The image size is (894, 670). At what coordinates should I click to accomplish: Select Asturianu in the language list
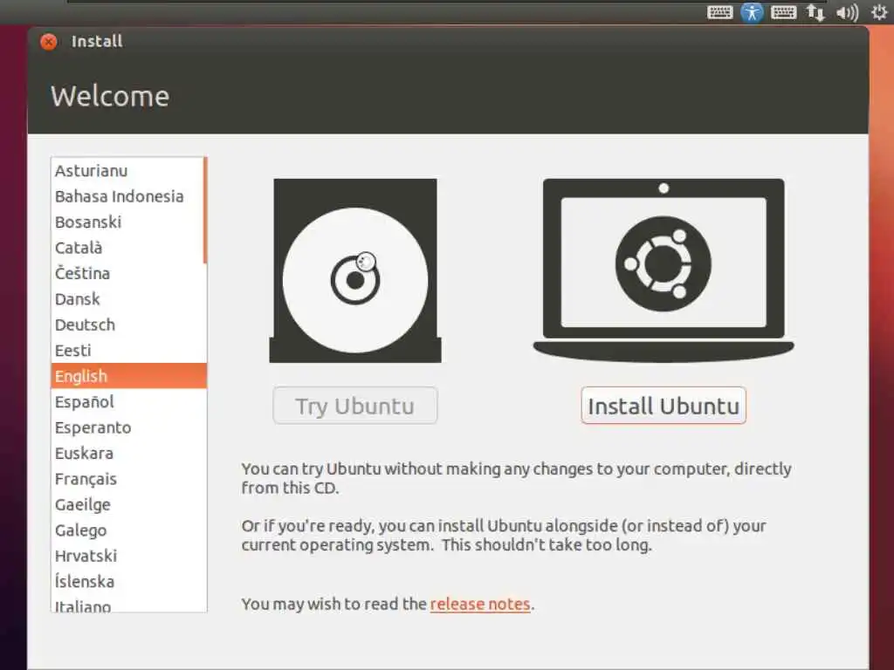129,171
